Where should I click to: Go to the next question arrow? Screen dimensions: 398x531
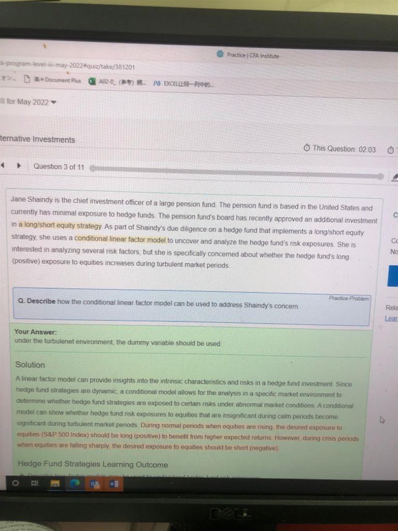coord(19,166)
